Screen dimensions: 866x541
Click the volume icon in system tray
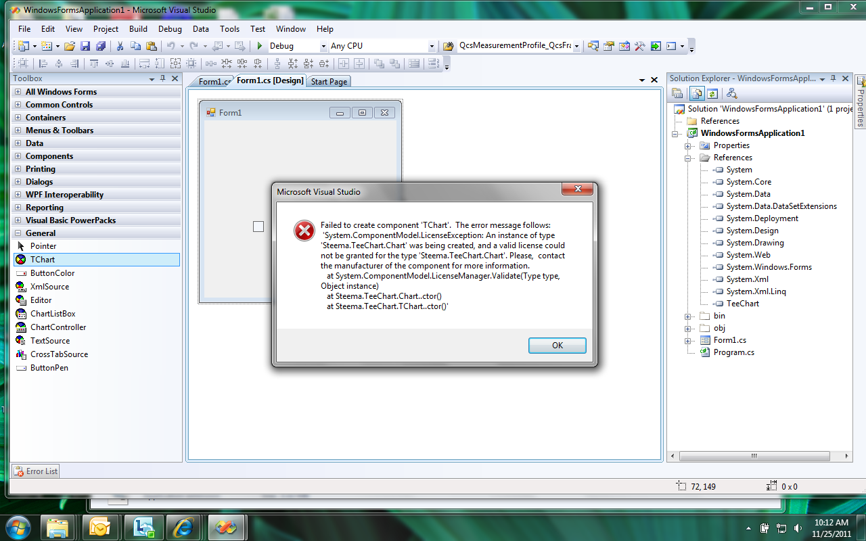pyautogui.click(x=798, y=527)
